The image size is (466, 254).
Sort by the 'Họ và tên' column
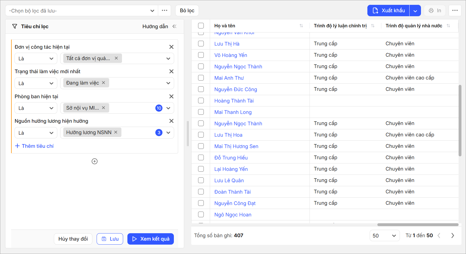[x=301, y=26]
